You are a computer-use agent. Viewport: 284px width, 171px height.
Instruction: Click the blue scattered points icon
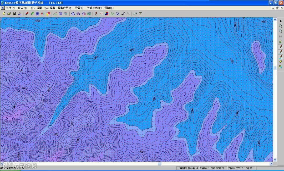pos(118,14)
